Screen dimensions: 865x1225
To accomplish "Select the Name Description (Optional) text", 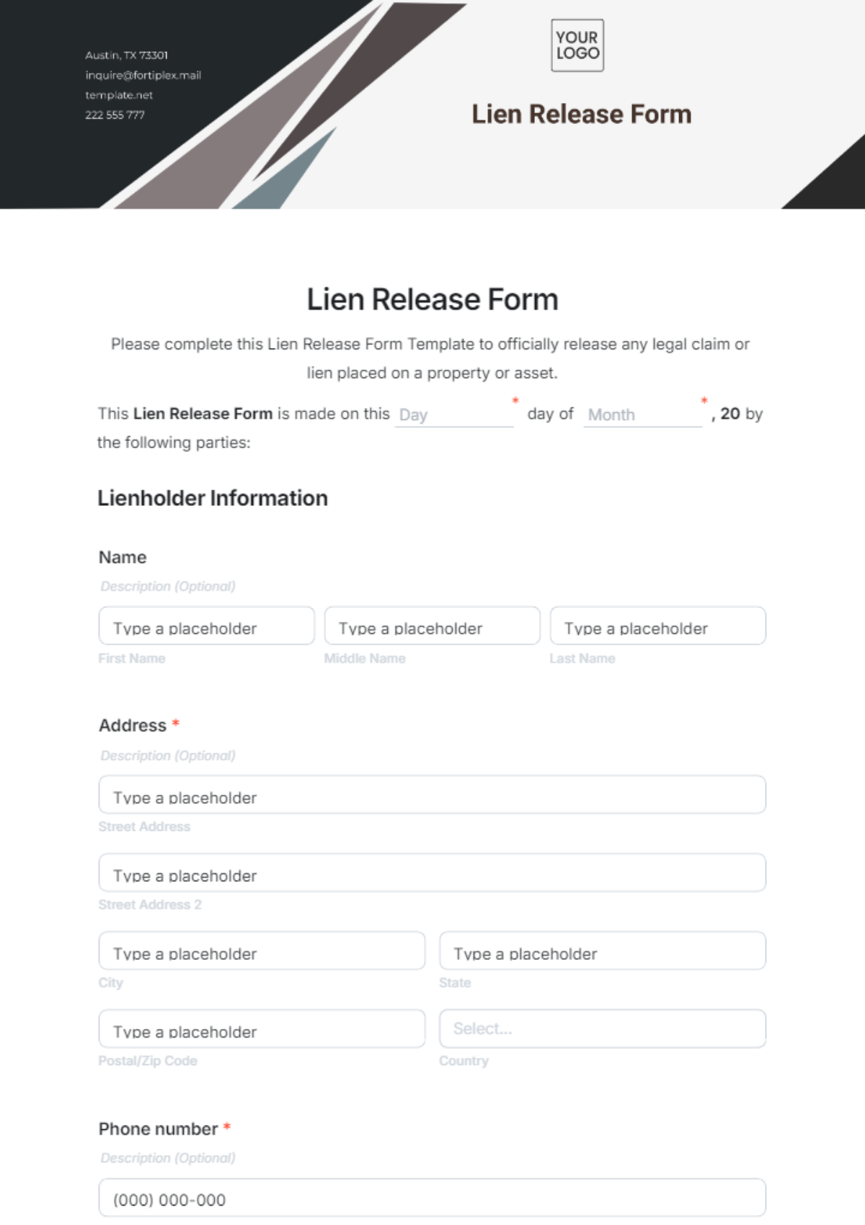I will coord(168,587).
